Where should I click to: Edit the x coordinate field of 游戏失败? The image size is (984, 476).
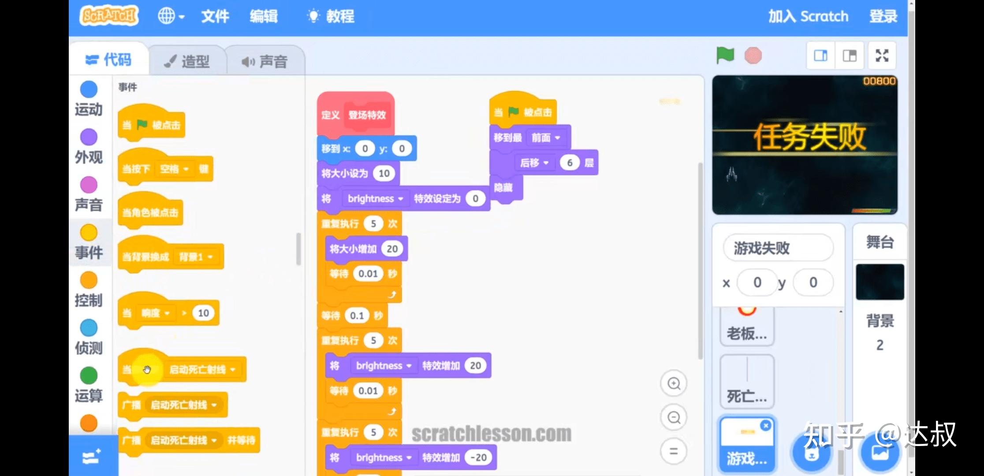[x=757, y=283]
